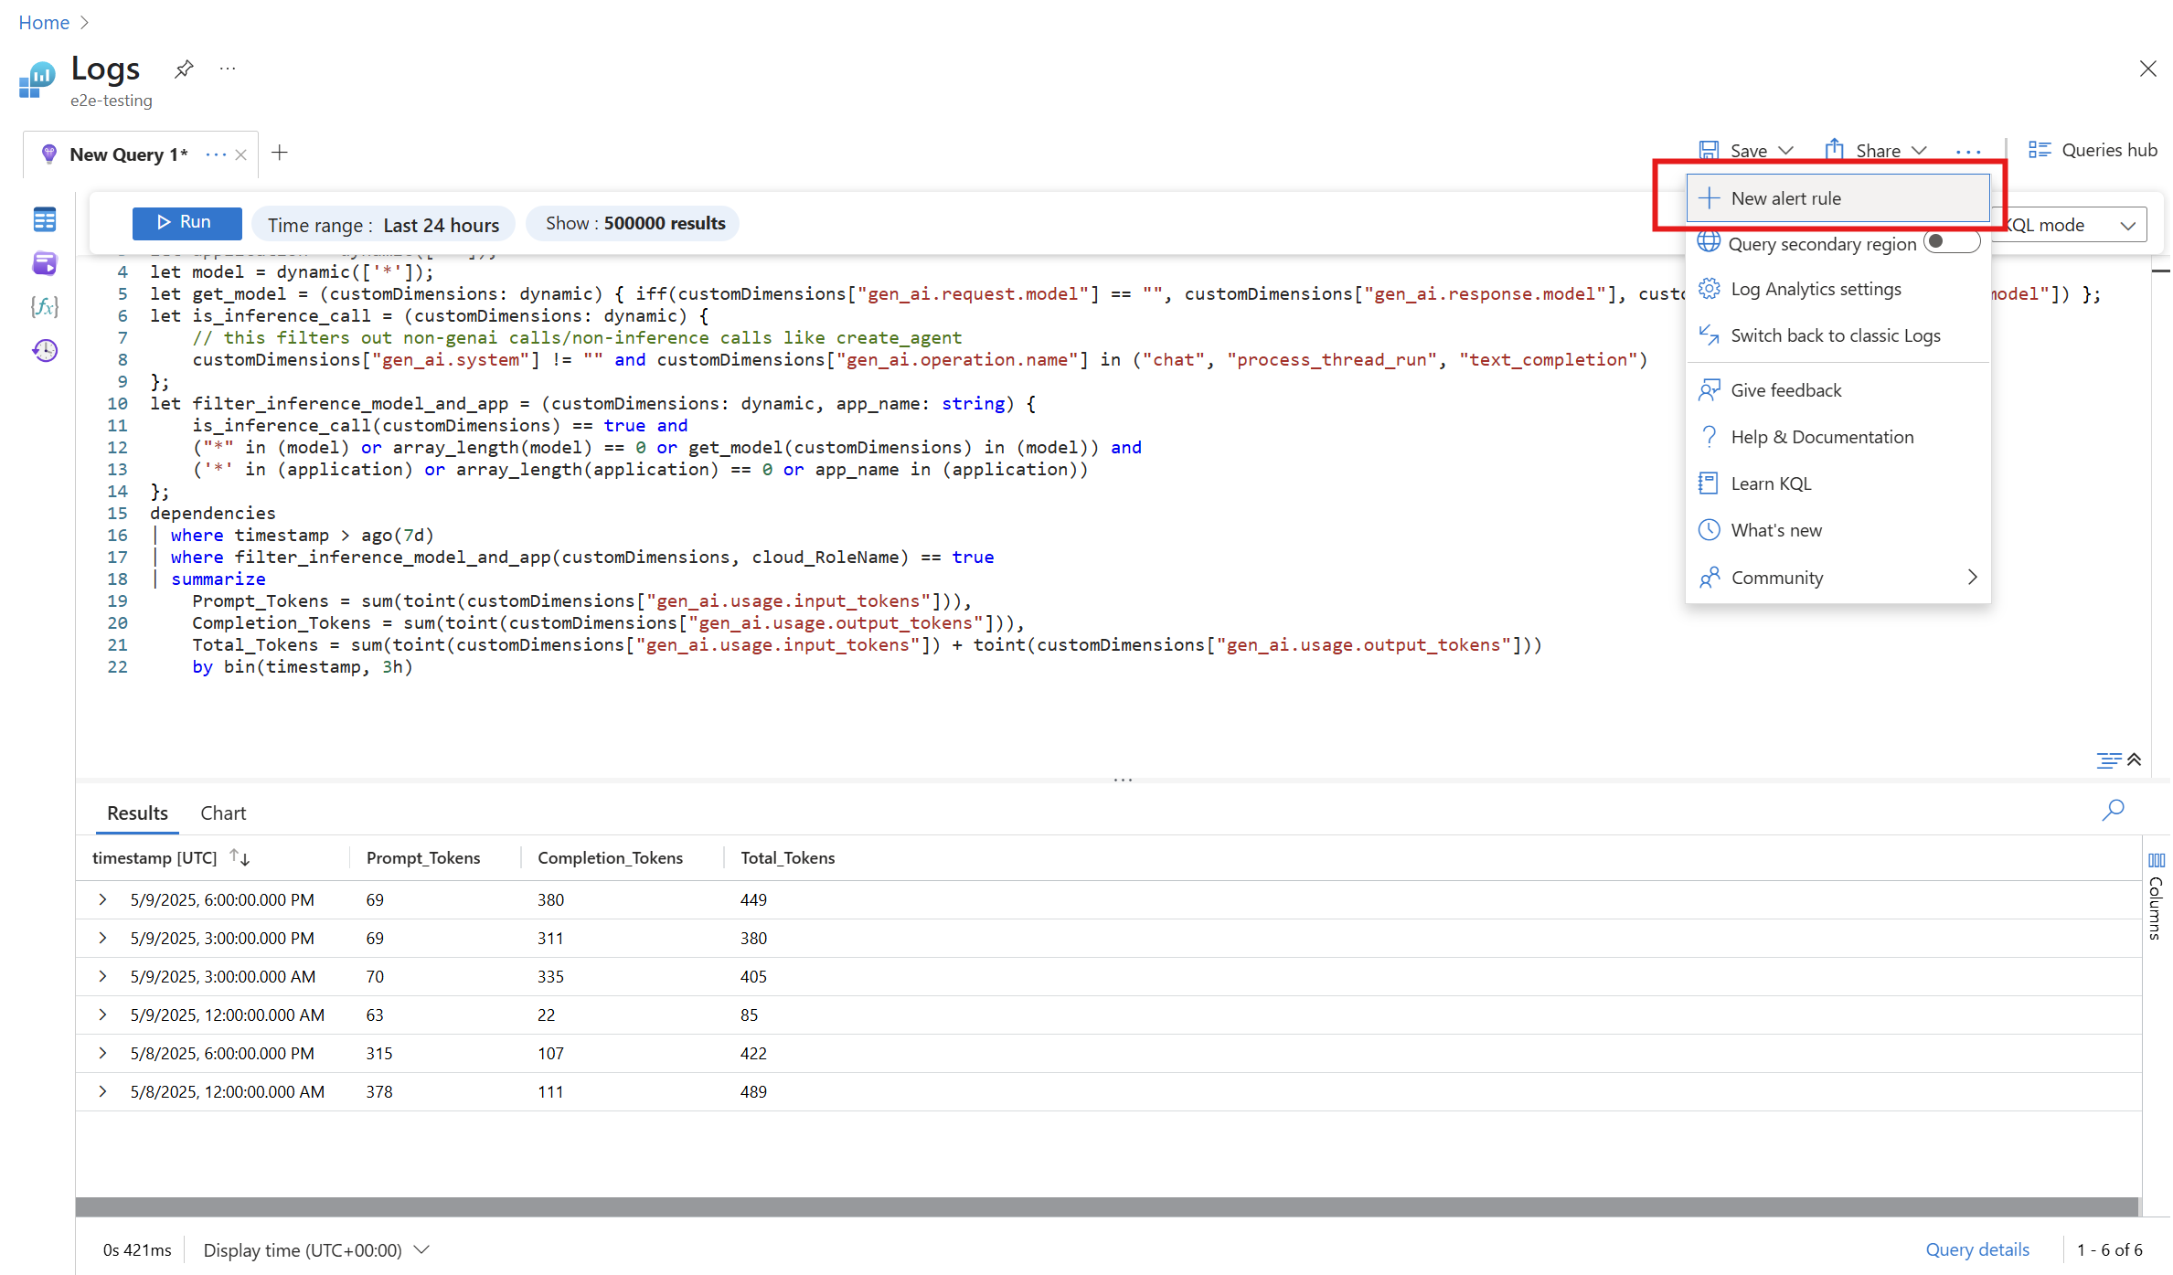Run the query
This screenshot has width=2173, height=1275.
point(186,222)
